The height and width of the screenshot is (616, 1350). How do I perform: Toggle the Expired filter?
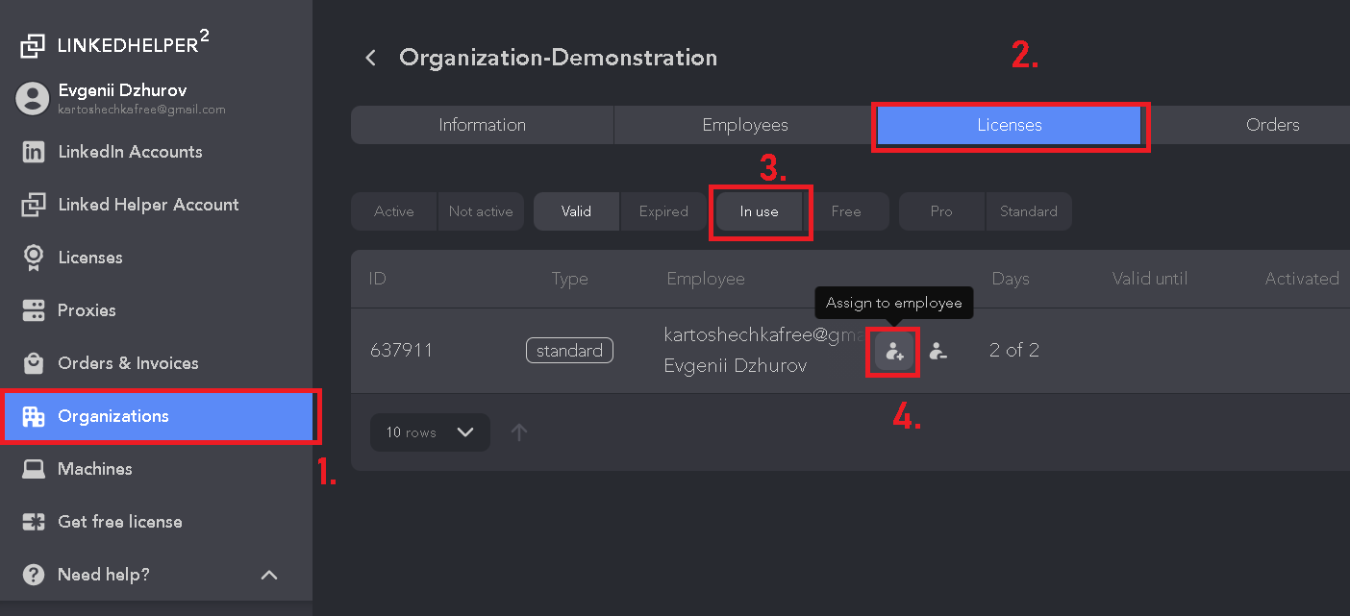pyautogui.click(x=663, y=211)
